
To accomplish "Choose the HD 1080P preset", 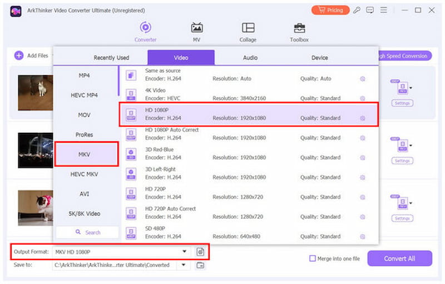I will [x=249, y=114].
